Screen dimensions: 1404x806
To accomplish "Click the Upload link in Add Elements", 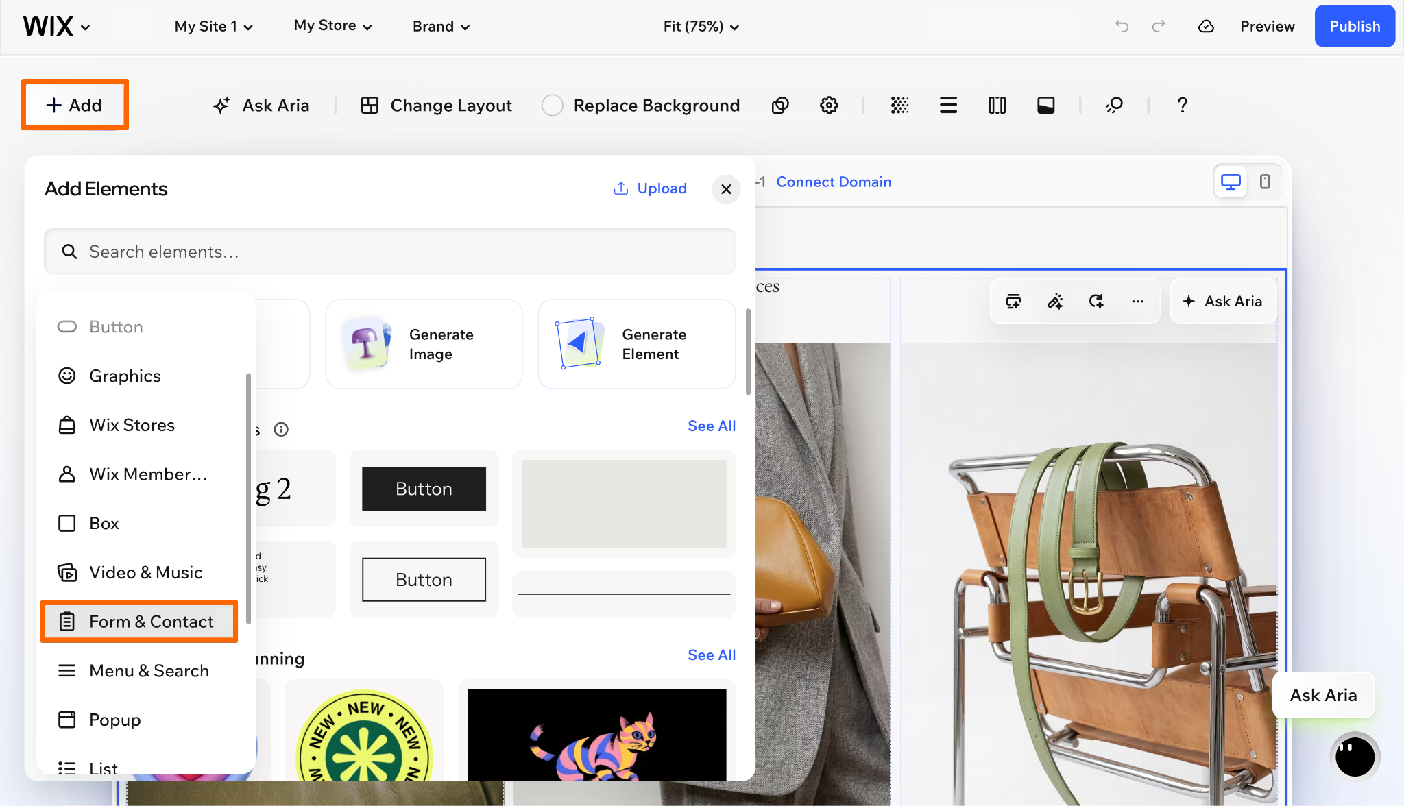I will (650, 188).
